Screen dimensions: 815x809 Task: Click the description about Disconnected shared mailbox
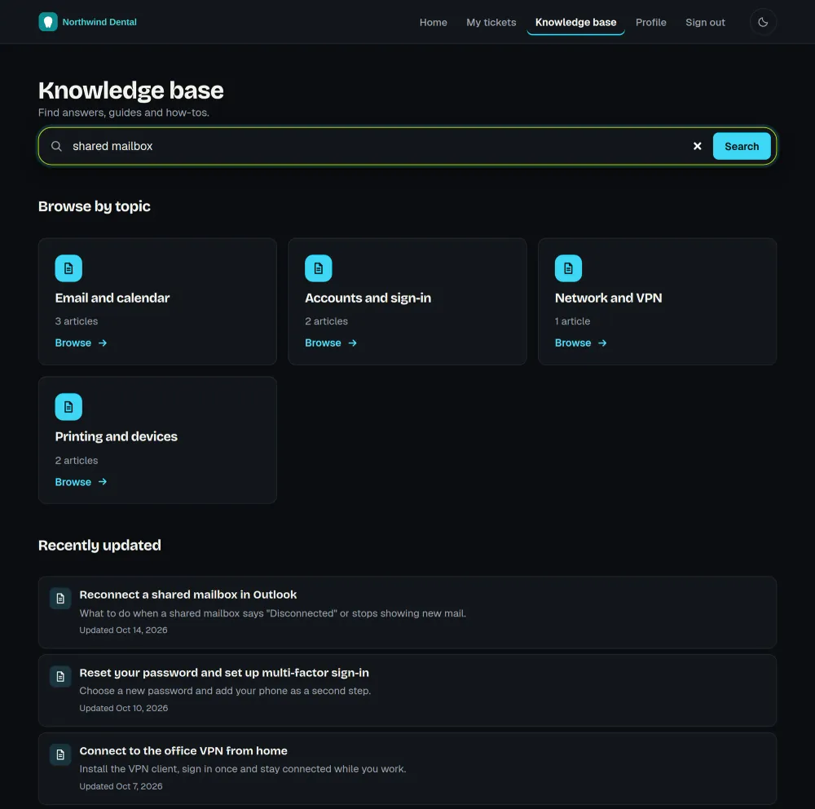(272, 612)
